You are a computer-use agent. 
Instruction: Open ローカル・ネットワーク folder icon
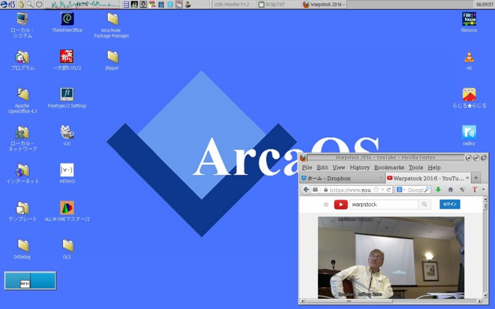[23, 138]
